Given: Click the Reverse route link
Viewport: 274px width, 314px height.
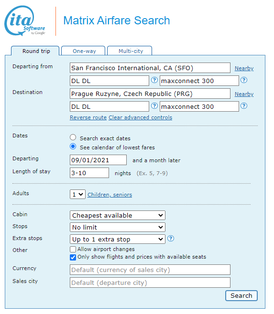Looking at the screenshot, I should 88,117.
